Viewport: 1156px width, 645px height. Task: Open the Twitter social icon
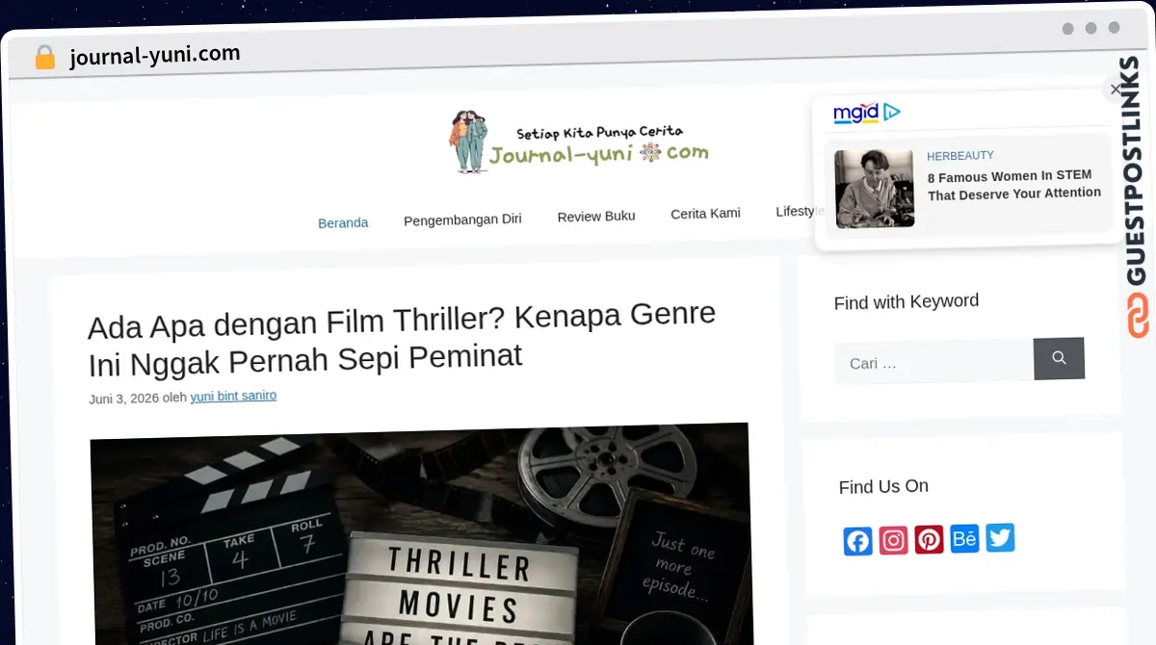[x=1000, y=537]
